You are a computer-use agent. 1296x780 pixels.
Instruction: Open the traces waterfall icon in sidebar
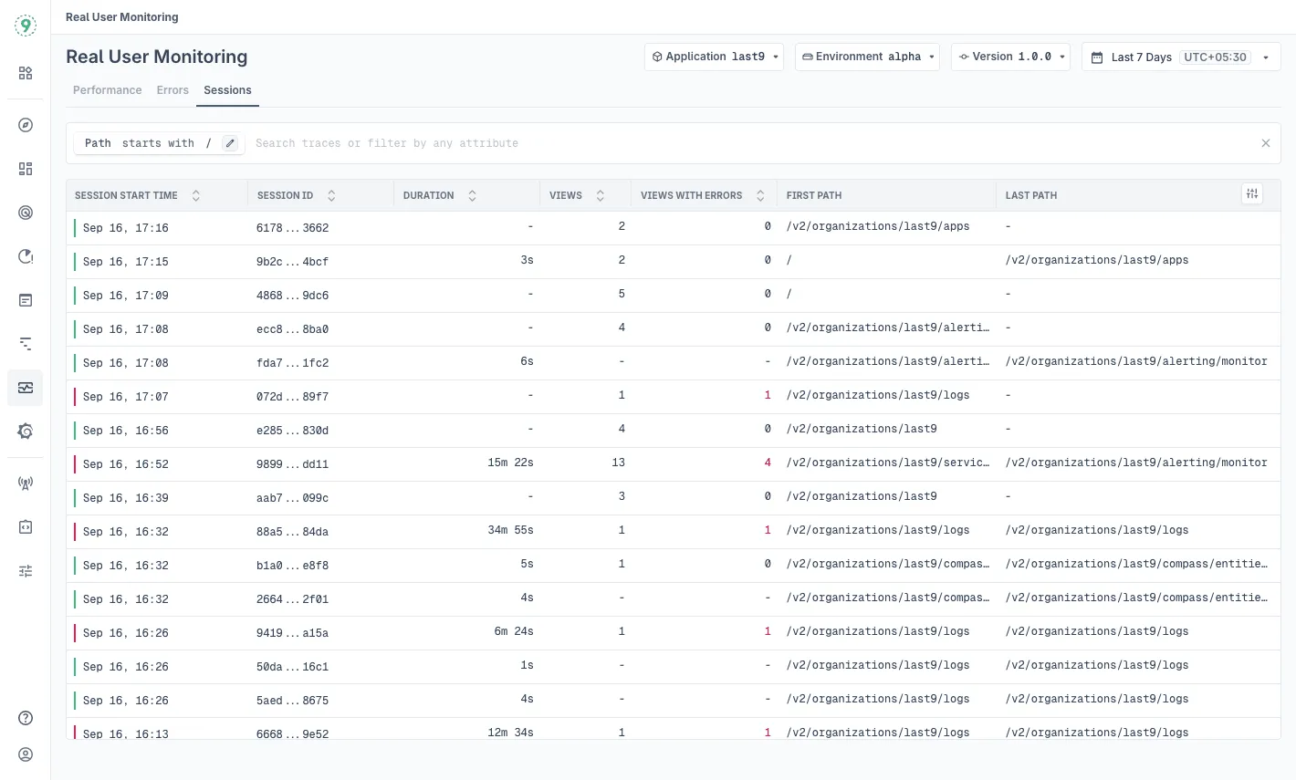[26, 344]
